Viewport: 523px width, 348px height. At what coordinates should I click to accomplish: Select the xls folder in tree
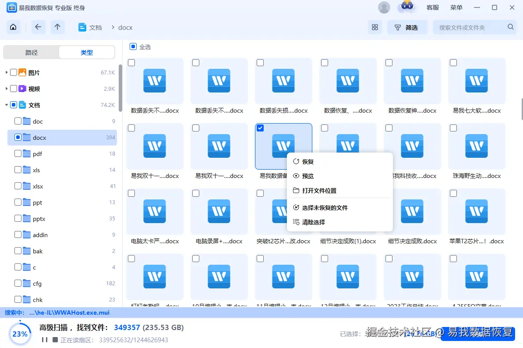pos(62,170)
